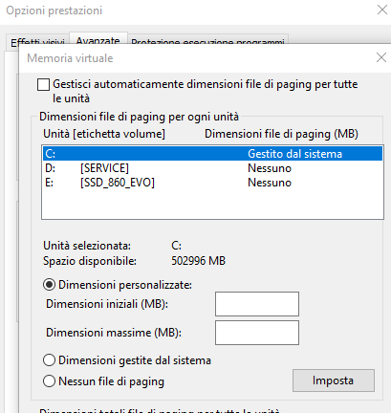Choose the Dimensioni personalizzate radio button
391x413 pixels.
[50, 285]
